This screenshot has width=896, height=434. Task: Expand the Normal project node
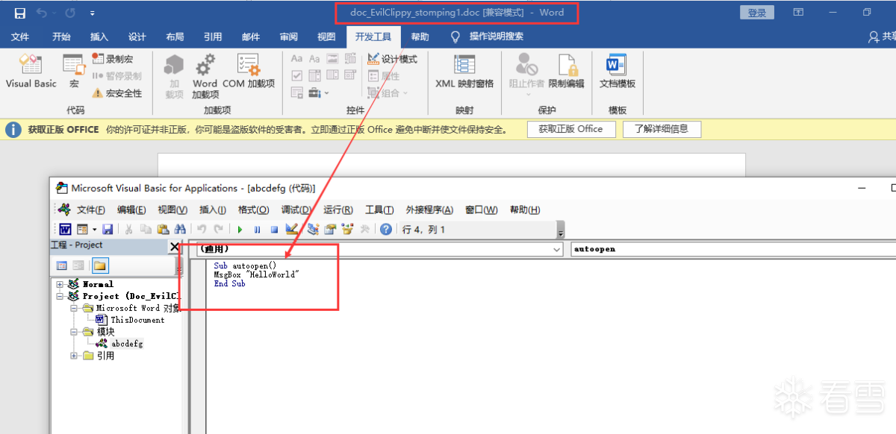[x=60, y=284]
